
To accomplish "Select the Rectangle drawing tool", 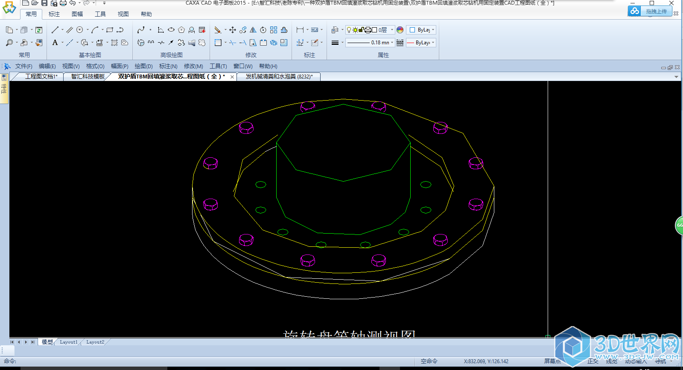I will tap(110, 30).
